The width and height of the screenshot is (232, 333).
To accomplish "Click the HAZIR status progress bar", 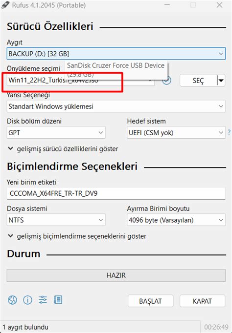I will [116, 275].
